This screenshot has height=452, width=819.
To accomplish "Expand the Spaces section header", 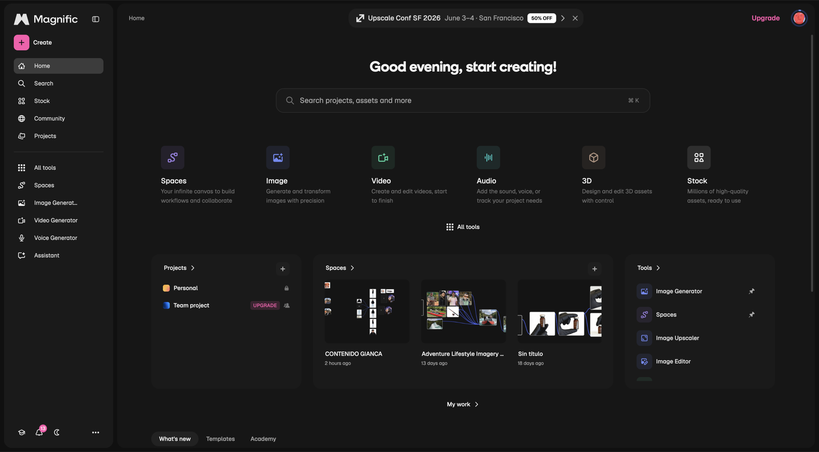I will point(340,268).
